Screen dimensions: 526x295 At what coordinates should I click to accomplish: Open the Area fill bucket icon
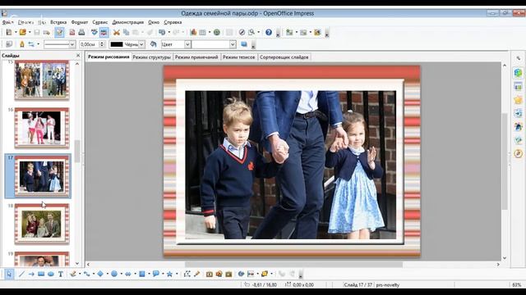[x=154, y=44]
